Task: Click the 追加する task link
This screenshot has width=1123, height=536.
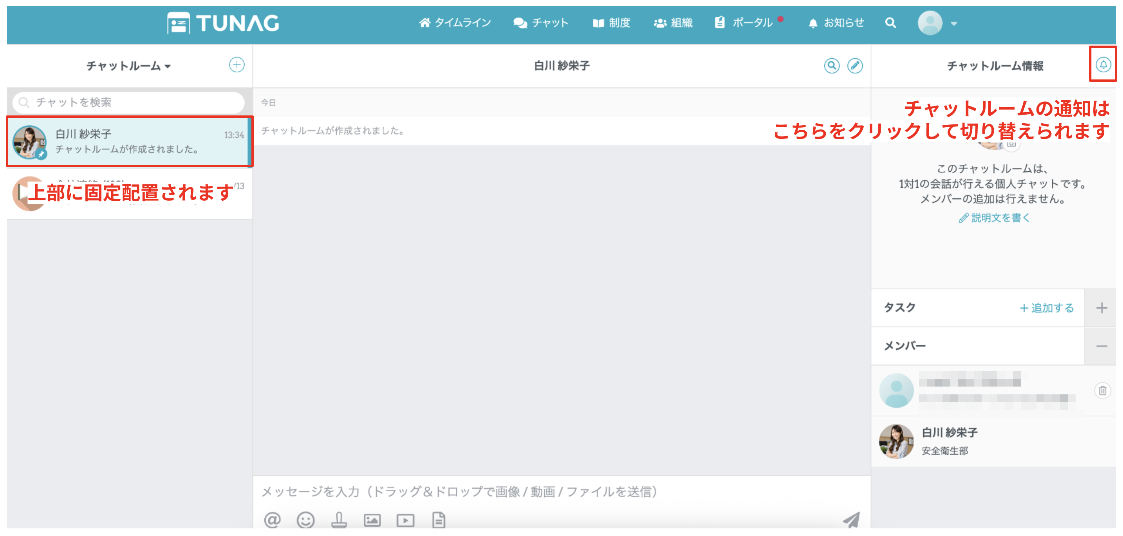Action: 1047,308
